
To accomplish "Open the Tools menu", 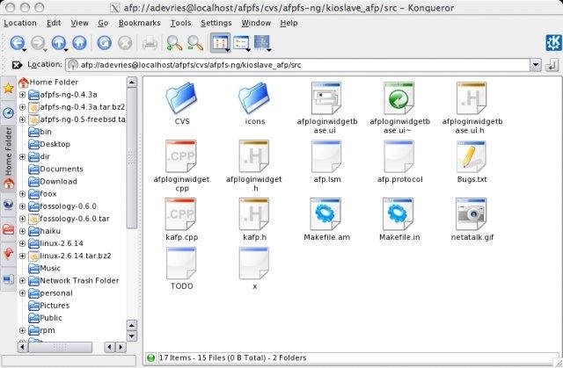I will tap(180, 23).
